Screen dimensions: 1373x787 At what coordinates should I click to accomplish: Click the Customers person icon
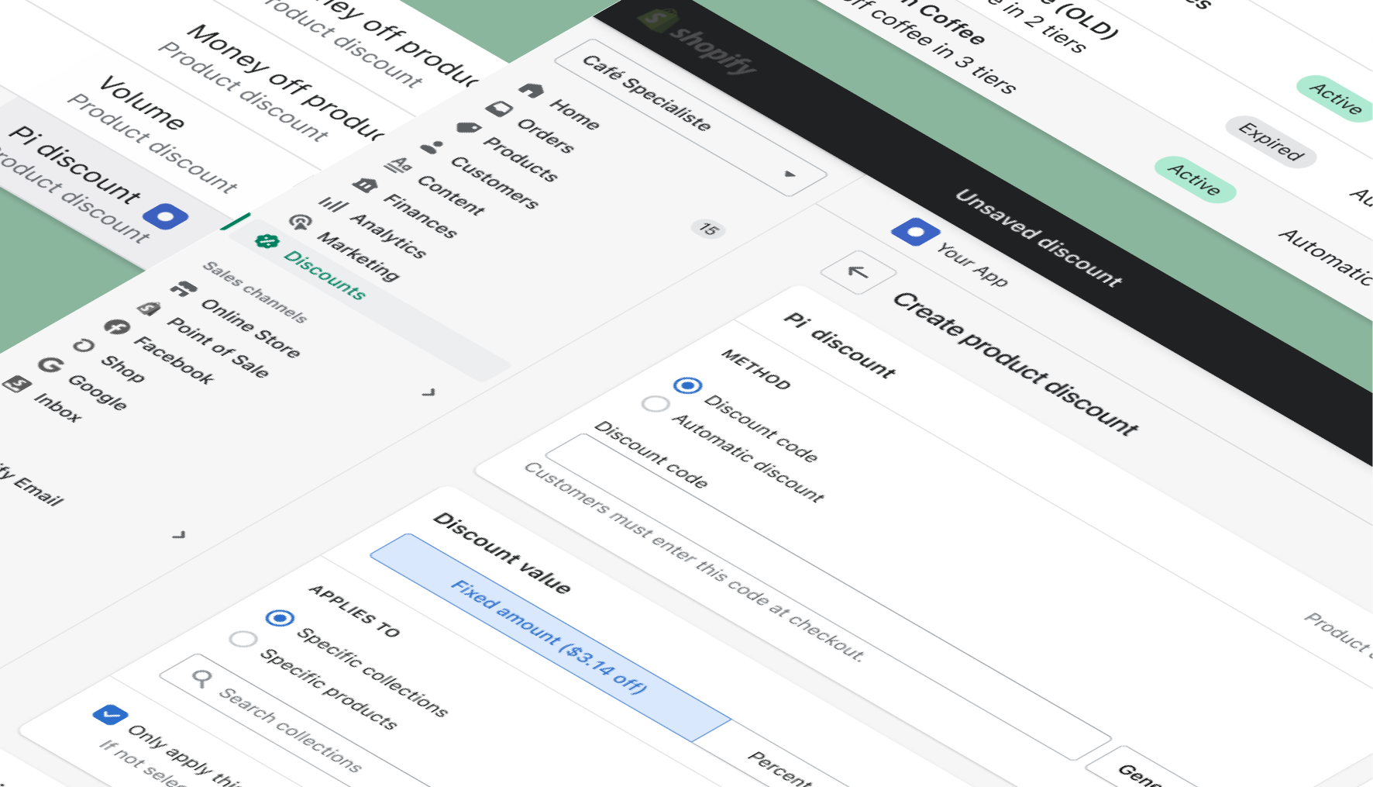coord(432,146)
